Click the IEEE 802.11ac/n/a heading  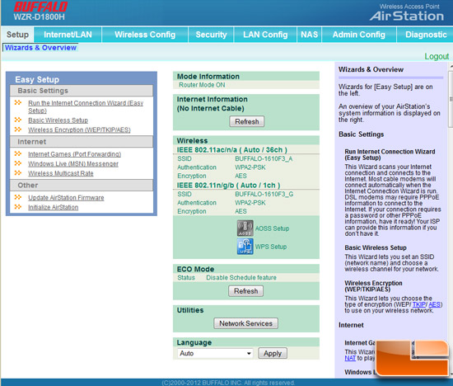232,150
